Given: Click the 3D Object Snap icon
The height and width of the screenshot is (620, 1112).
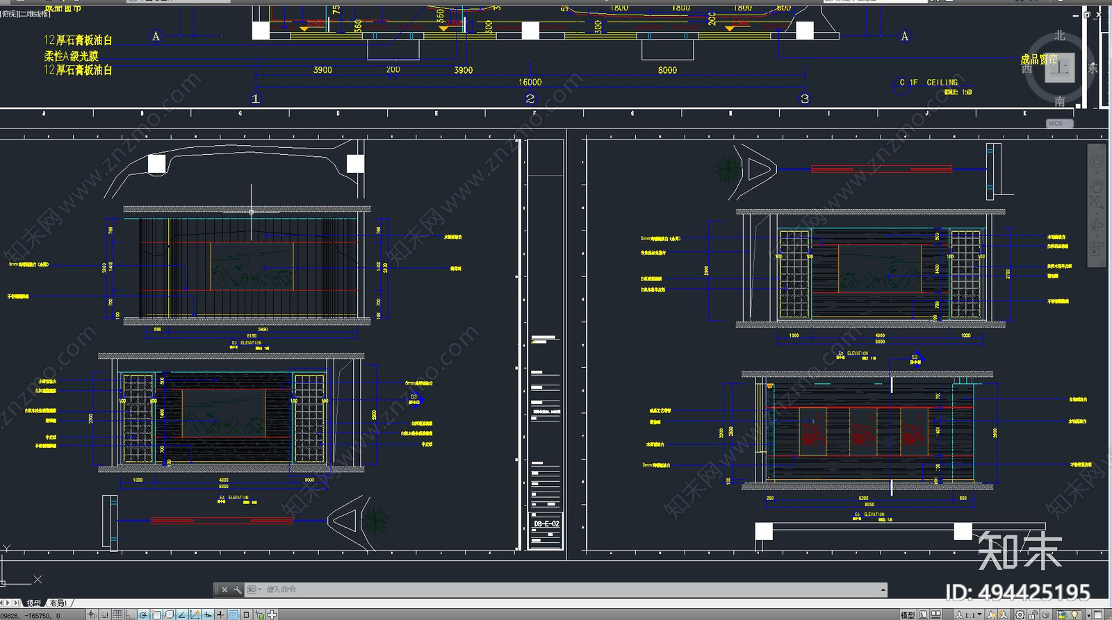Looking at the screenshot, I should tap(170, 614).
